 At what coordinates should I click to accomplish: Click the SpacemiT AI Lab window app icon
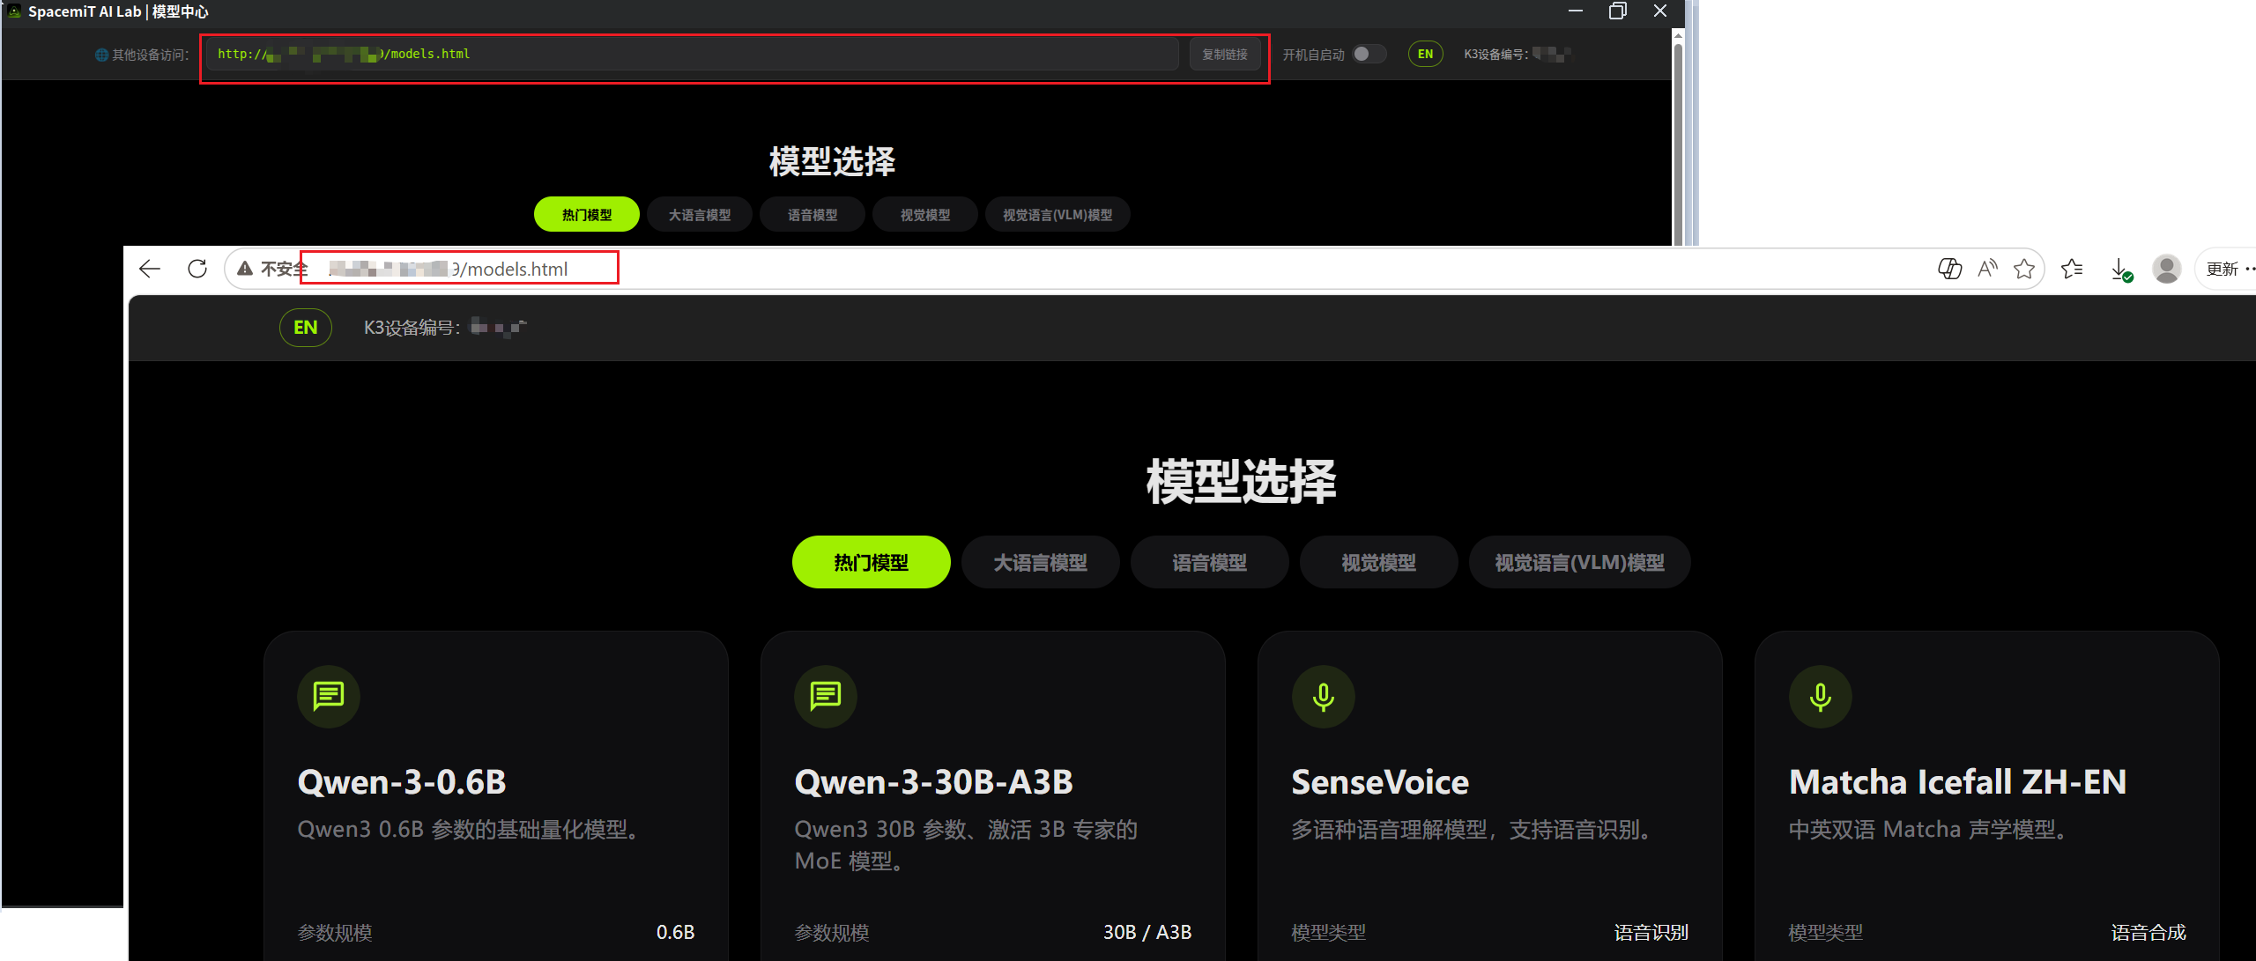pyautogui.click(x=14, y=11)
